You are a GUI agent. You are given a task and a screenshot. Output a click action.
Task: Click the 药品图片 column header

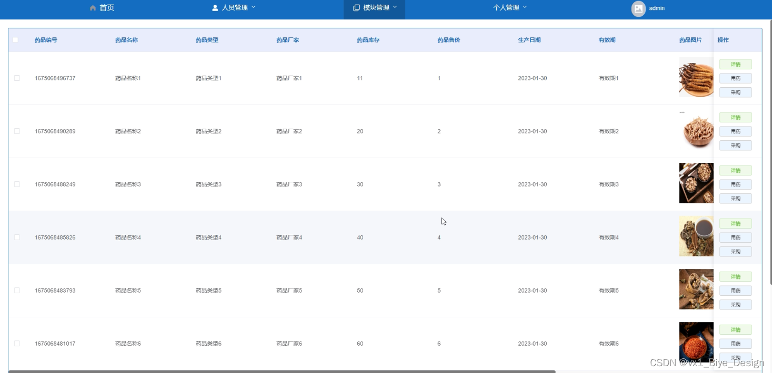[x=690, y=40]
